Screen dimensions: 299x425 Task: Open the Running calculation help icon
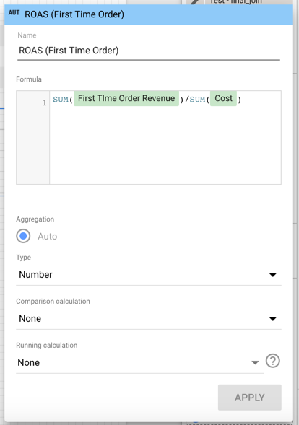[273, 361]
